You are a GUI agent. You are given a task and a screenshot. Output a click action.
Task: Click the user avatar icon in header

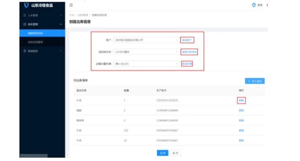point(254,5)
